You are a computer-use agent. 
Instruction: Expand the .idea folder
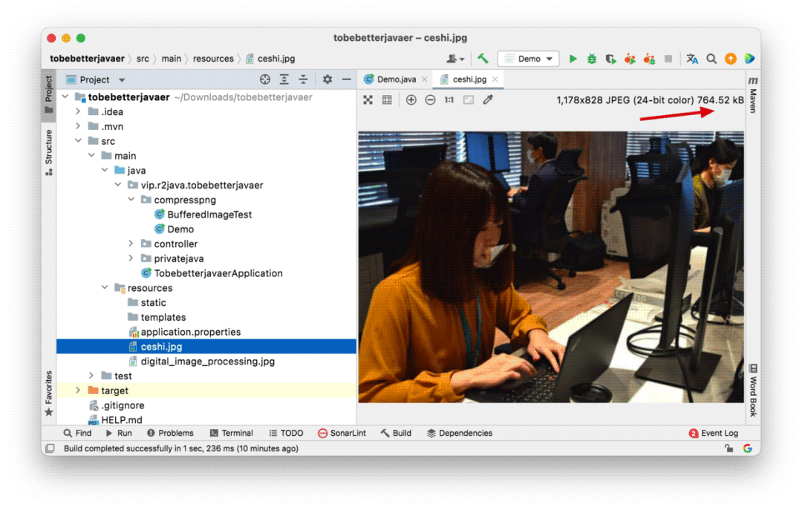[x=78, y=111]
